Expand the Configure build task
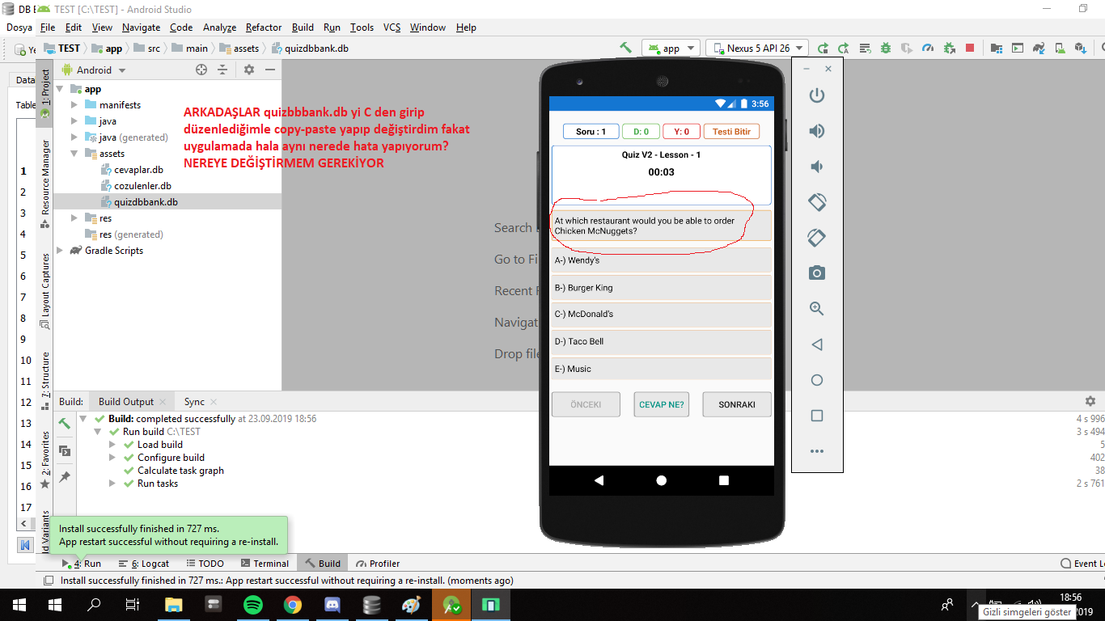1105x621 pixels. click(112, 458)
